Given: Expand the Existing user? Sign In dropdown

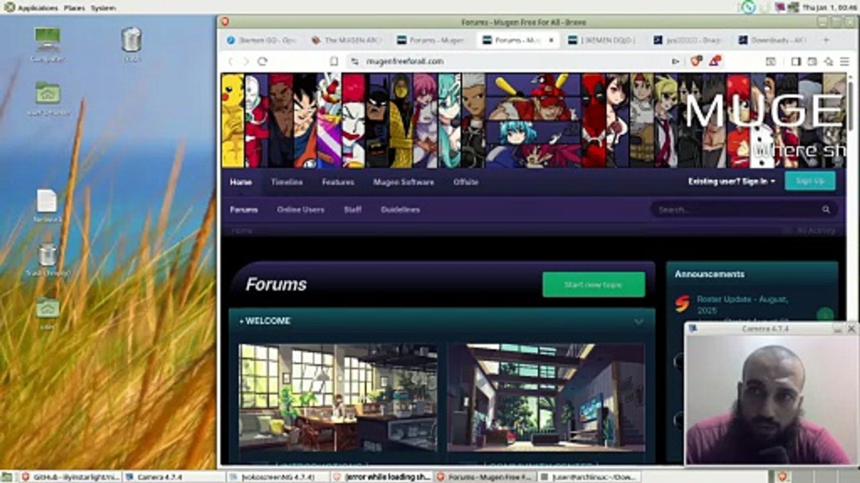Looking at the screenshot, I should (731, 181).
